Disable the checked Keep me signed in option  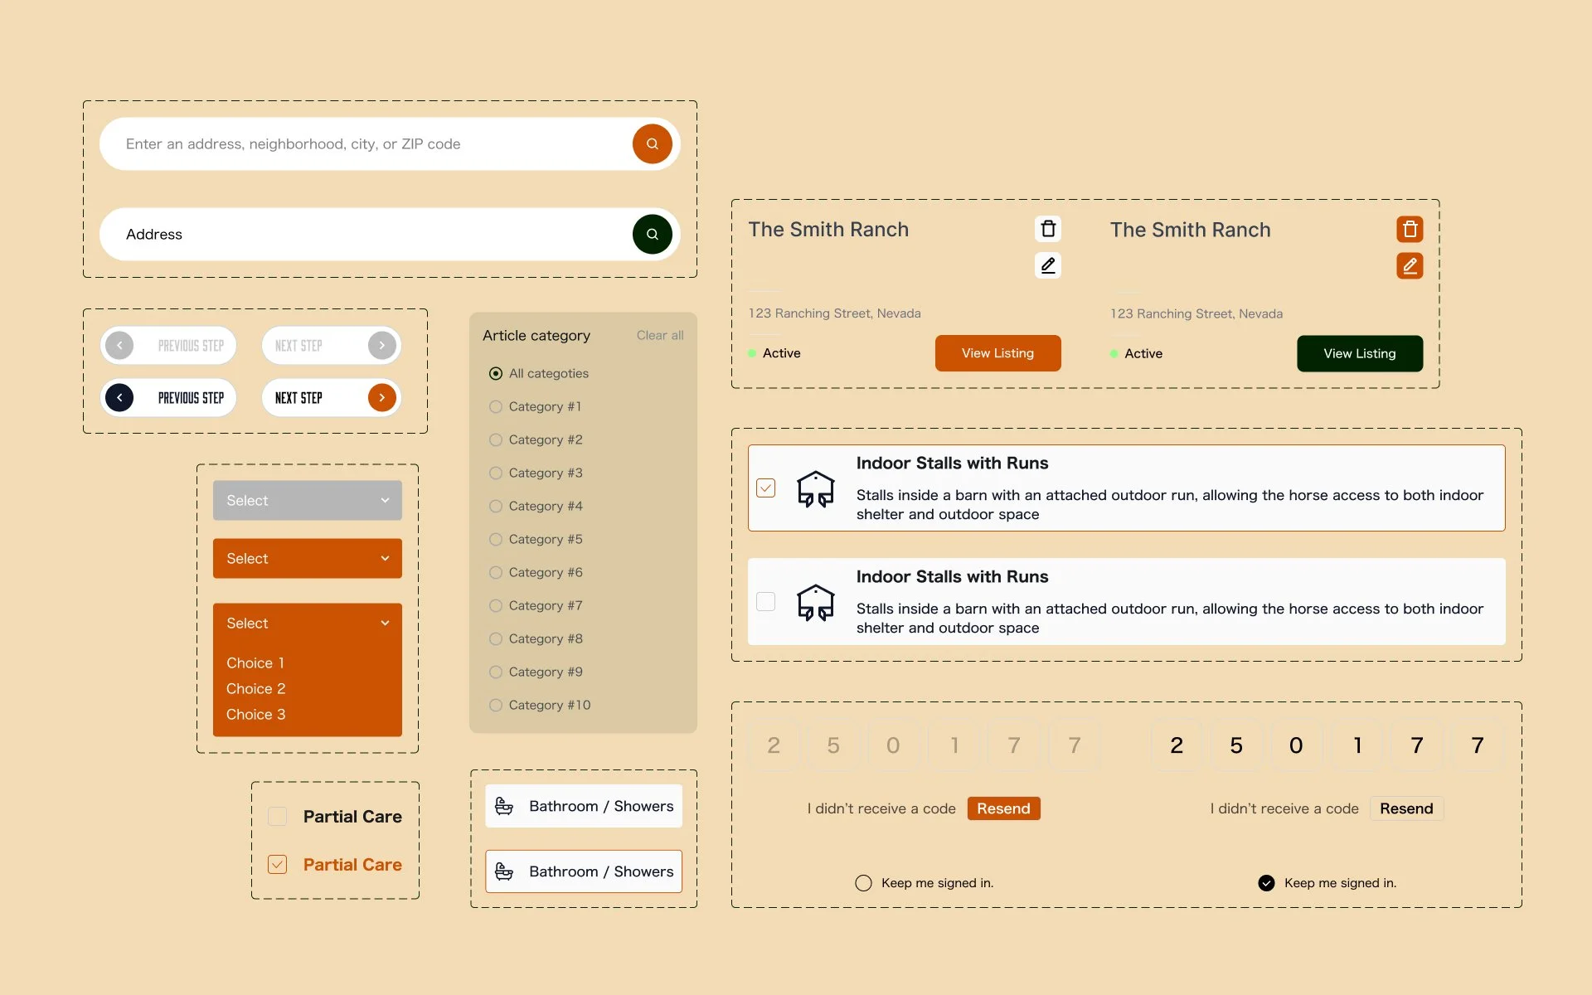[x=1266, y=883]
